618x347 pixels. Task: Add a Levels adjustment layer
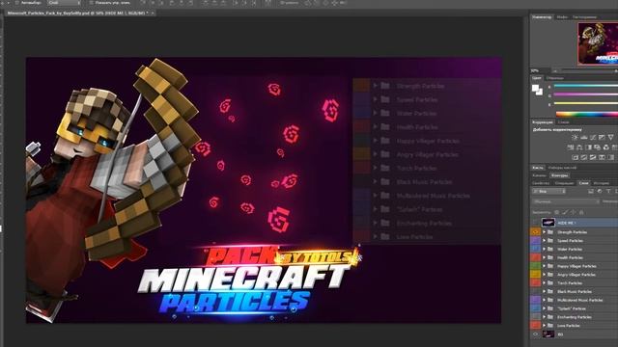(x=583, y=137)
